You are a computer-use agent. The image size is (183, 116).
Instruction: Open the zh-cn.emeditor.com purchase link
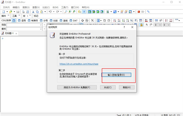(79, 64)
